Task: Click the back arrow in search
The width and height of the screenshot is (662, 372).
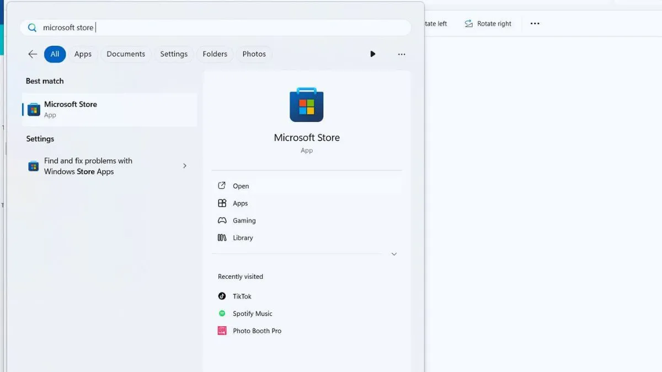Action: point(32,54)
